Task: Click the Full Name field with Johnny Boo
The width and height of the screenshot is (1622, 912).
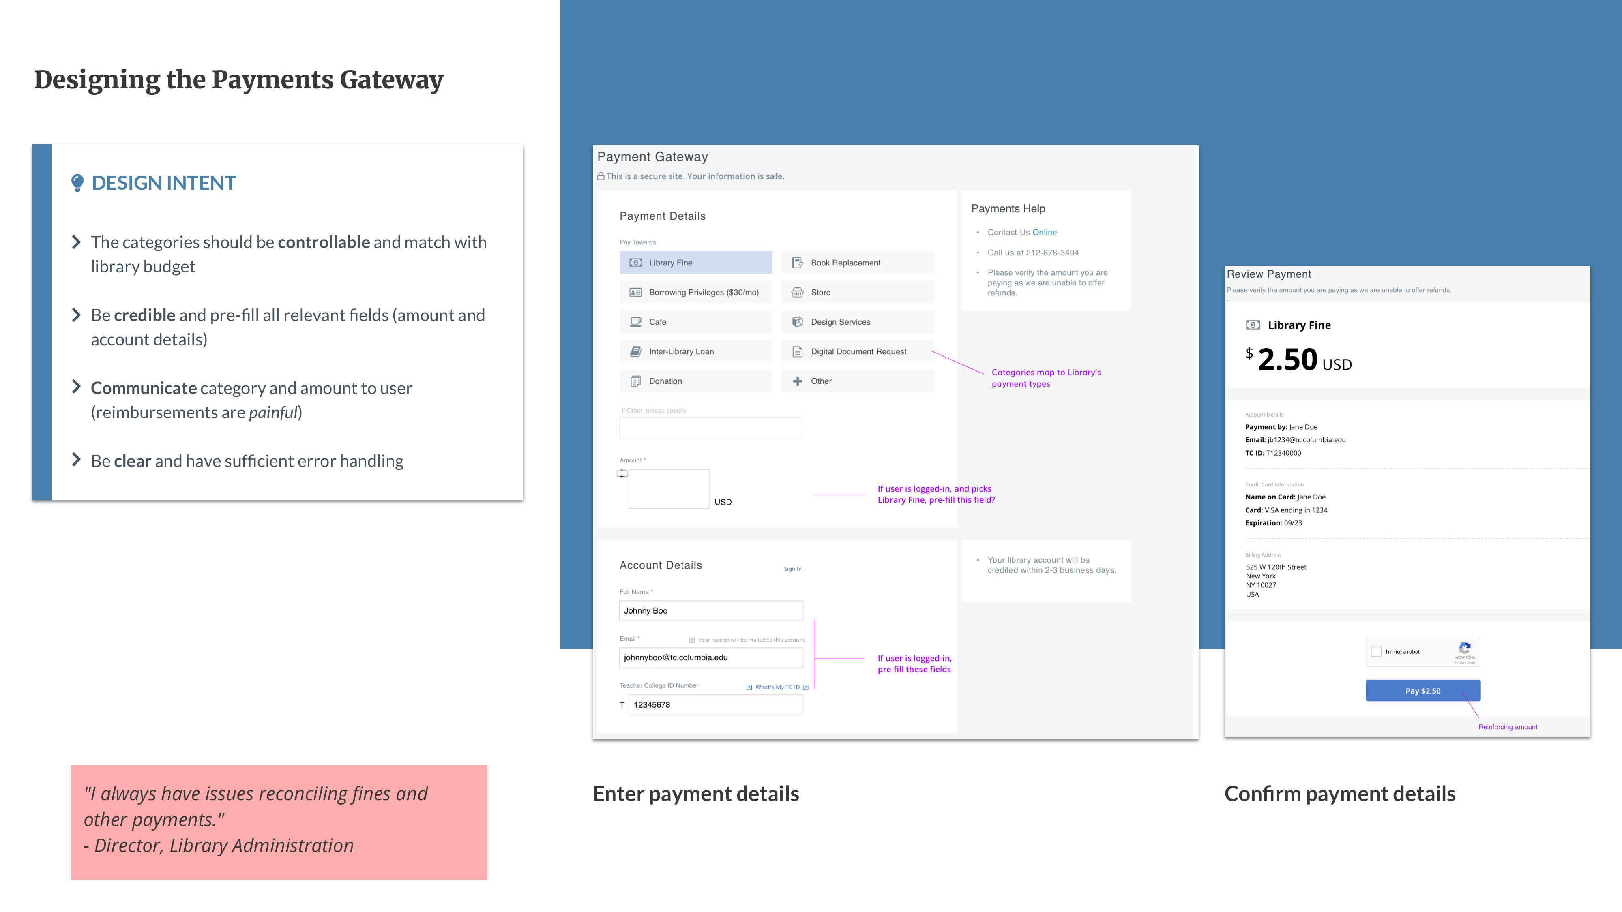Action: pos(710,610)
